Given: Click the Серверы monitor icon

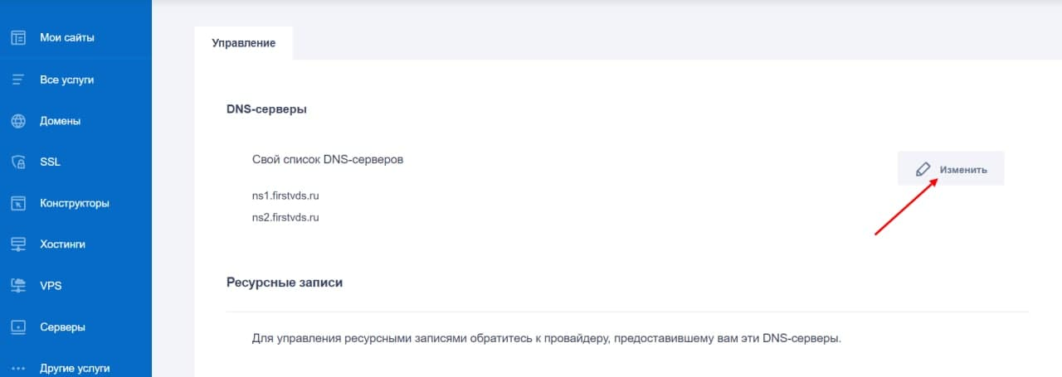Looking at the screenshot, I should pyautogui.click(x=18, y=327).
